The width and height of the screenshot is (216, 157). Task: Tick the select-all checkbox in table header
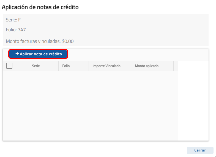(x=9, y=66)
